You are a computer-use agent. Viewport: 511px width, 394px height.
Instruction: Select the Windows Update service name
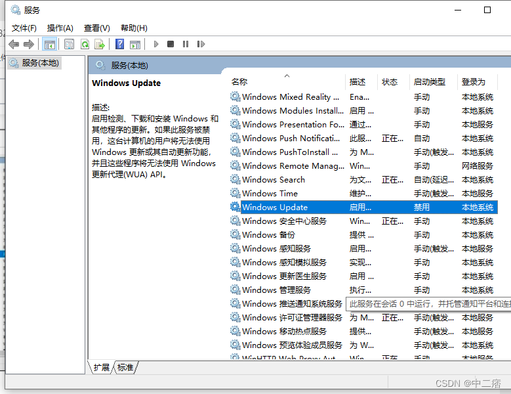275,207
